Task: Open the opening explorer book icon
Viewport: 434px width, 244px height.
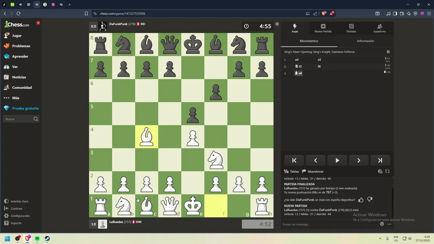Action: (x=388, y=52)
